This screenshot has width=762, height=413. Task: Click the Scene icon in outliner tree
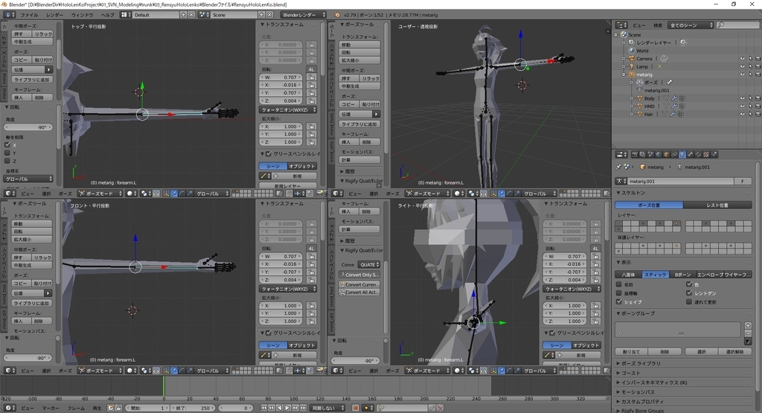click(x=624, y=34)
